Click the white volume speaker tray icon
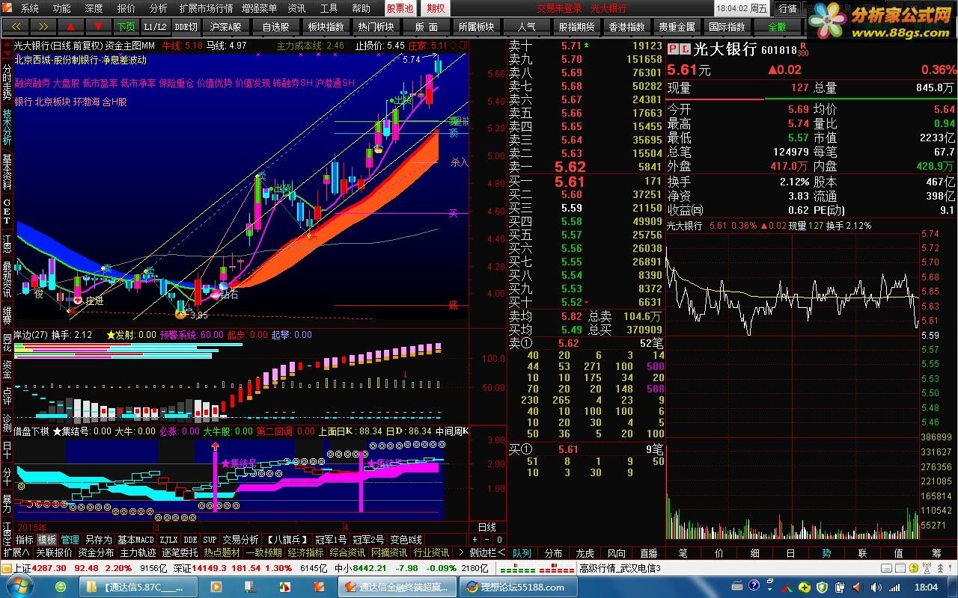Viewport: 958px width, 598px height. [876, 588]
